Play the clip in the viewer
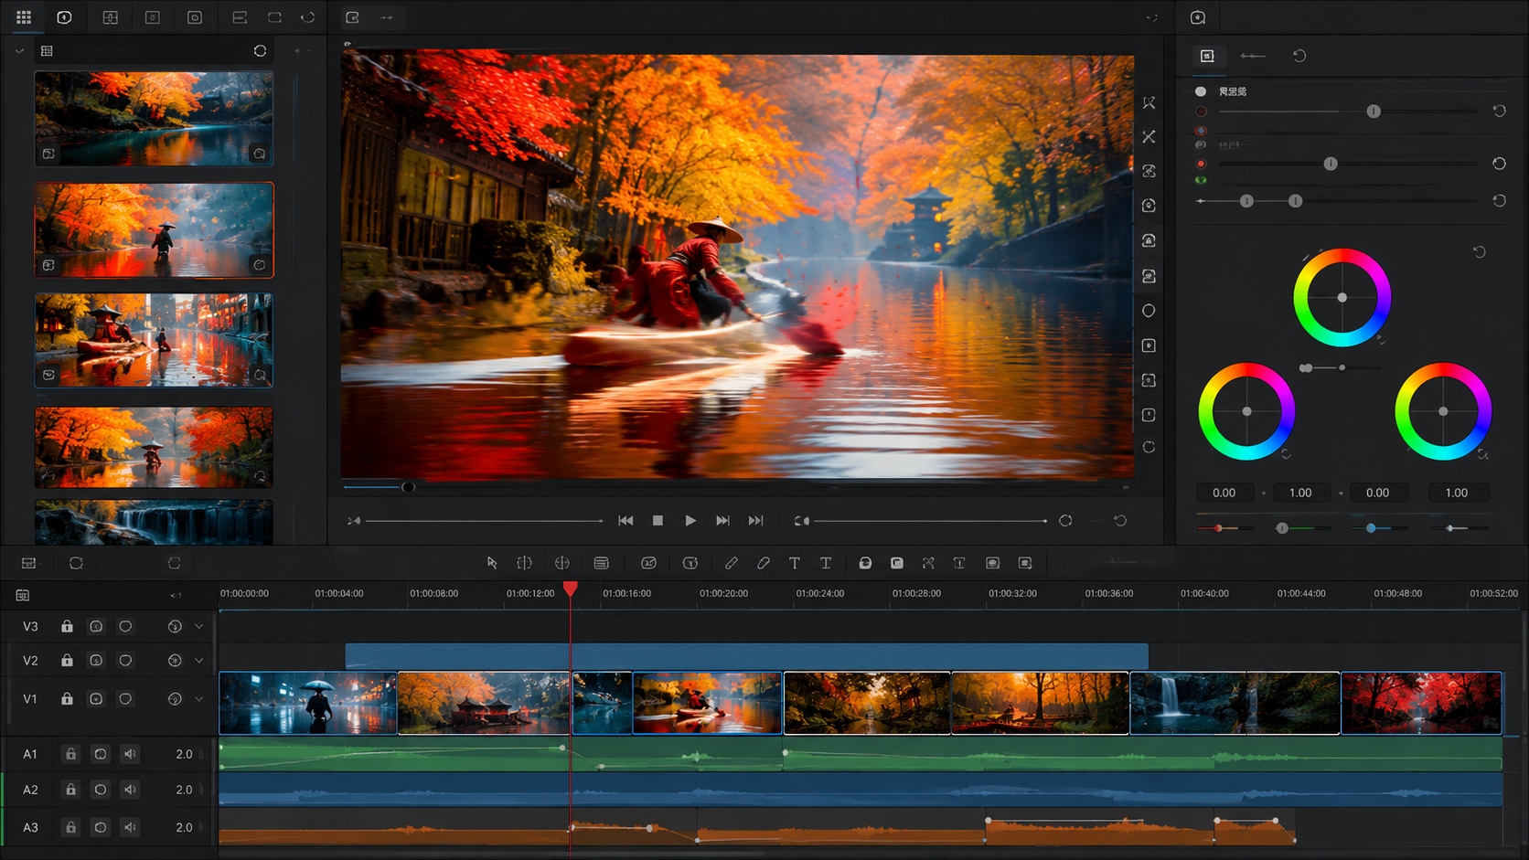This screenshot has height=860, width=1529. pyautogui.click(x=690, y=521)
